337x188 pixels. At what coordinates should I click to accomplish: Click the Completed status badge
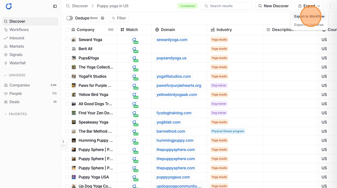[x=187, y=6]
